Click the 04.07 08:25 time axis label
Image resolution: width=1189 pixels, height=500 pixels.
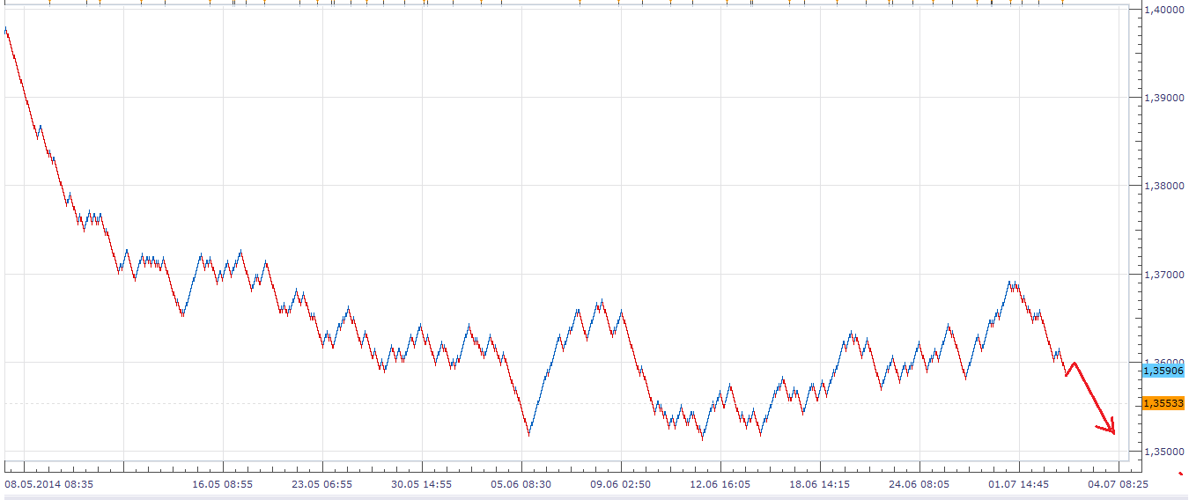click(x=1117, y=484)
